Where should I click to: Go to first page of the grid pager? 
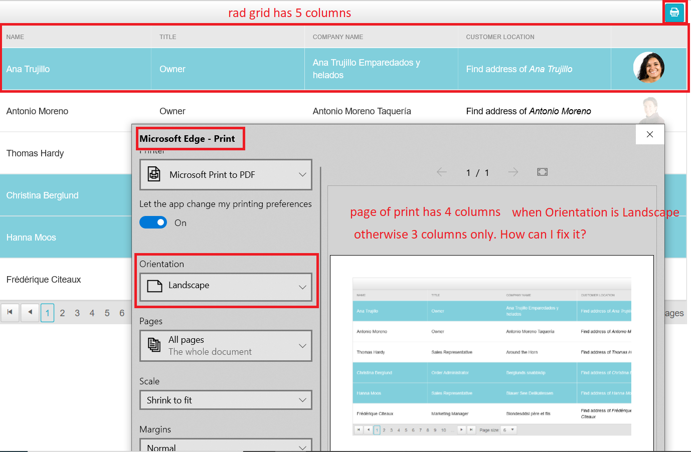10,313
